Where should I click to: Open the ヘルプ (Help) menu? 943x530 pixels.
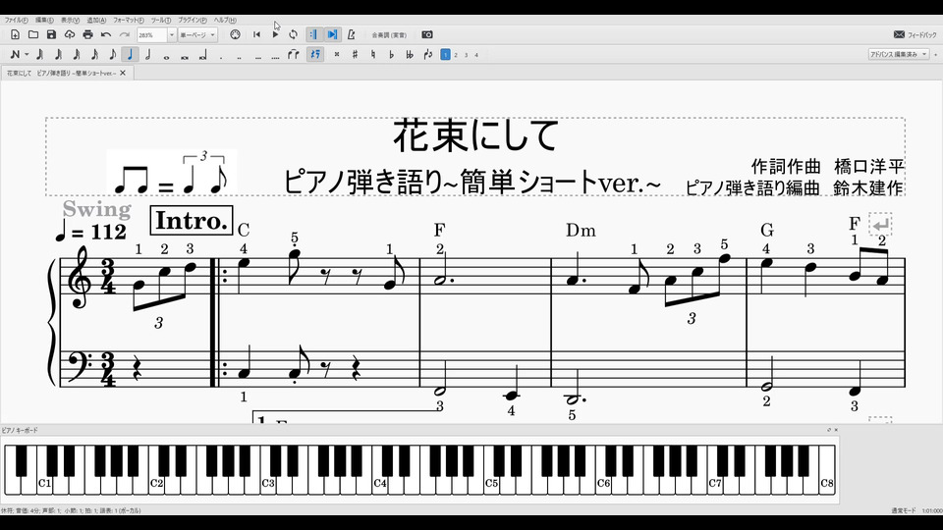pos(225,20)
